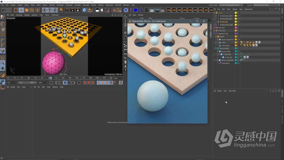Image resolution: width=284 pixels, height=160 pixels.
Task: Collapse the Board group
Action: tap(216, 37)
